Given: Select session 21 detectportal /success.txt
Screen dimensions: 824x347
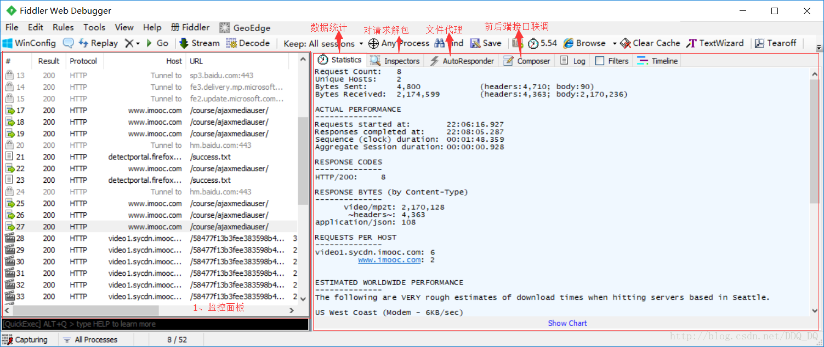Looking at the screenshot, I should tap(150, 157).
